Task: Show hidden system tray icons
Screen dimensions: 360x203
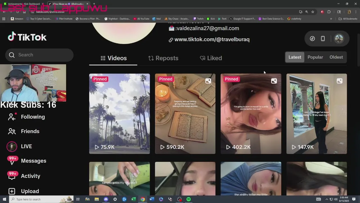Action: 327,199
